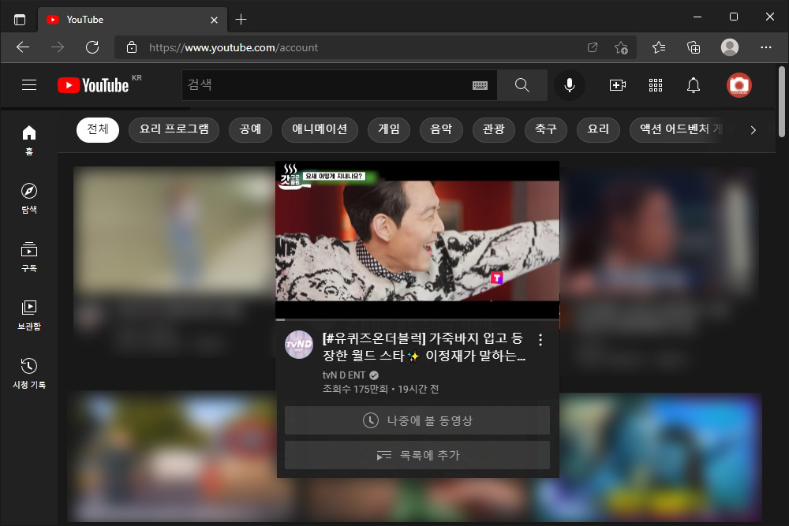The image size is (789, 526).
Task: View site information via lock icon
Action: [132, 47]
